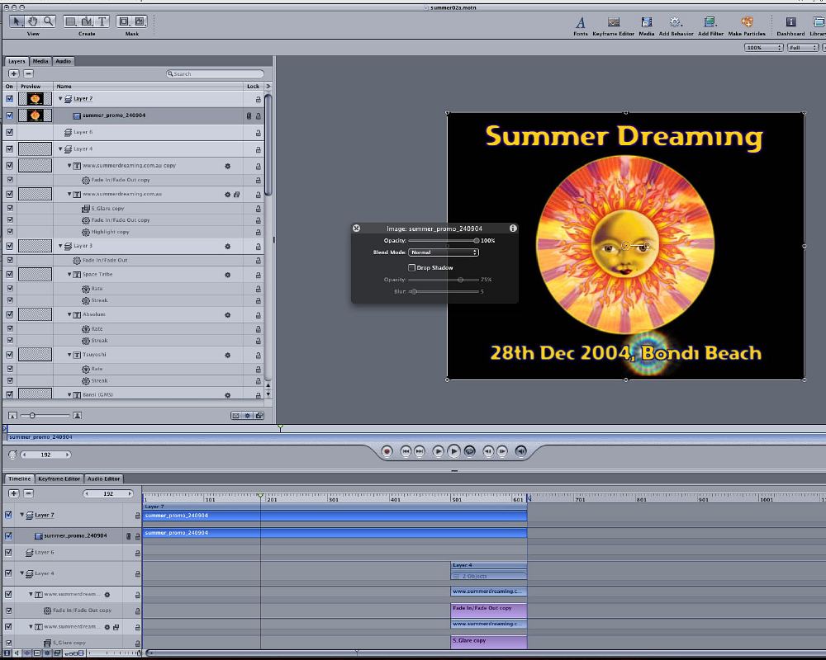
Task: Open the Keyframe Editor tab in the timing pane
Action: (x=59, y=478)
